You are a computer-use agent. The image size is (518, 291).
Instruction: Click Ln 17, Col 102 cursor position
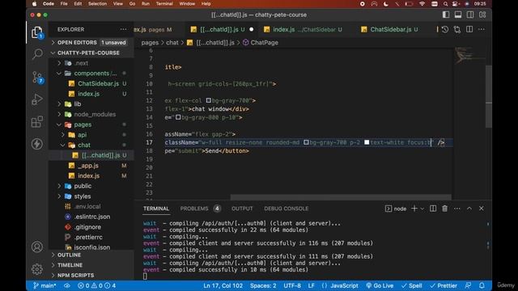[223, 285]
